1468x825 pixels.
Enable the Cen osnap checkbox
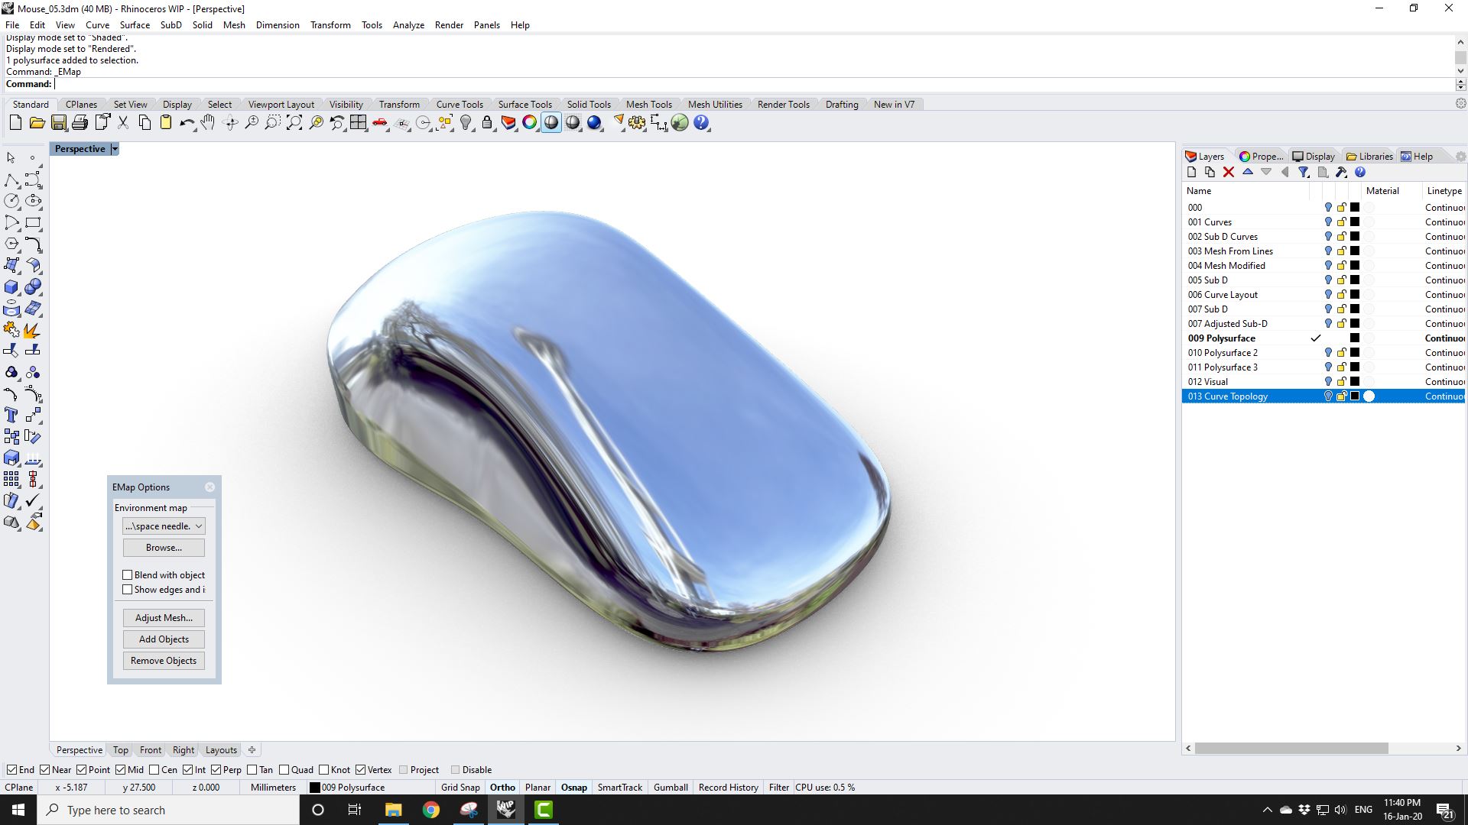pyautogui.click(x=154, y=770)
